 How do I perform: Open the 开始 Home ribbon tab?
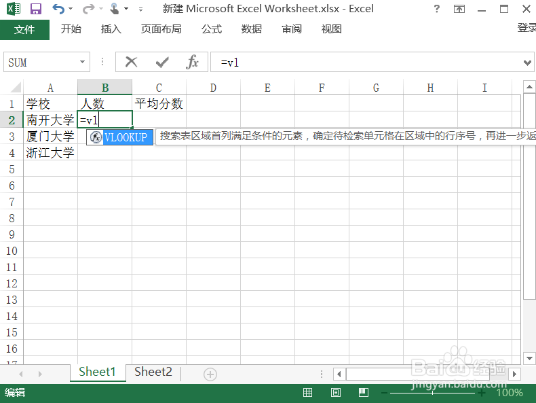[71, 29]
